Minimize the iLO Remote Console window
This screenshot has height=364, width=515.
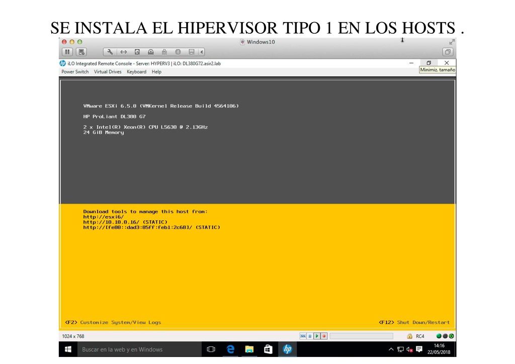pos(411,63)
